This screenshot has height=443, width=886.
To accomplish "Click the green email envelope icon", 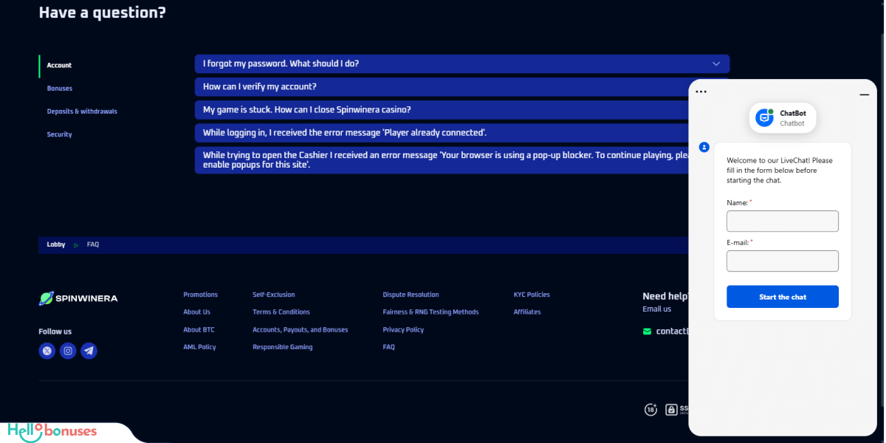I will point(648,332).
